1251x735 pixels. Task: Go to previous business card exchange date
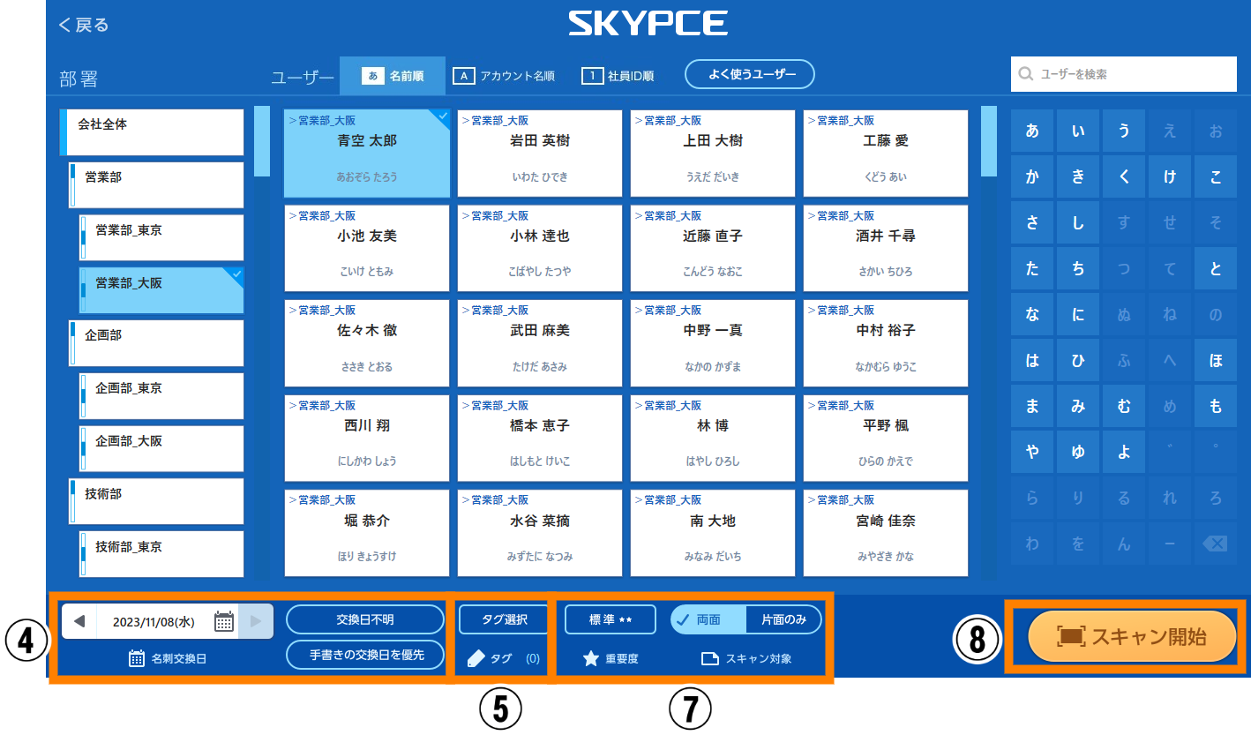click(79, 621)
